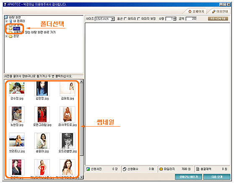Click the 수량 quantity input field
234x183 pixels.
pyautogui.click(x=169, y=19)
